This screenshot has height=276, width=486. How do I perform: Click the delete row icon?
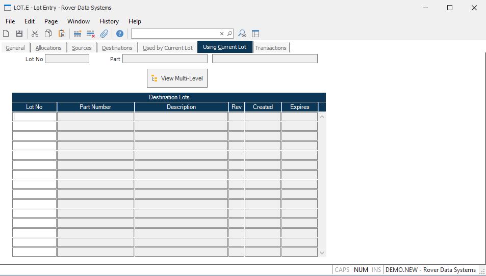click(x=91, y=34)
